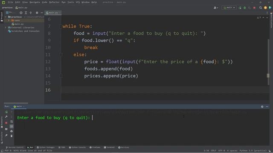Expand the venv folder

pos(9,20)
